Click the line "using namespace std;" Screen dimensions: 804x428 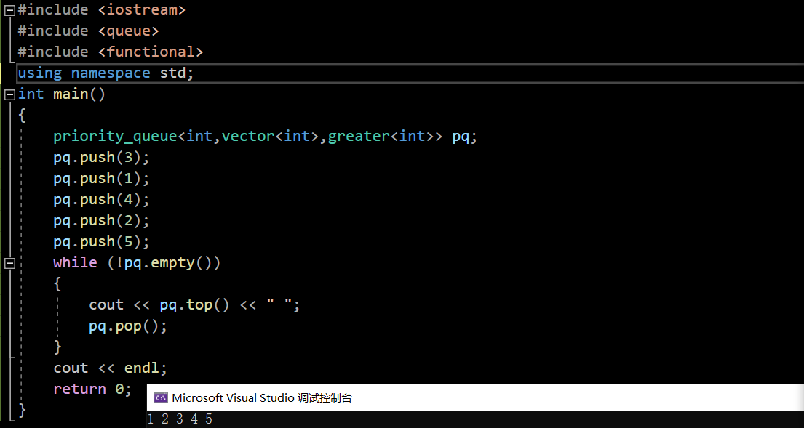click(x=106, y=73)
